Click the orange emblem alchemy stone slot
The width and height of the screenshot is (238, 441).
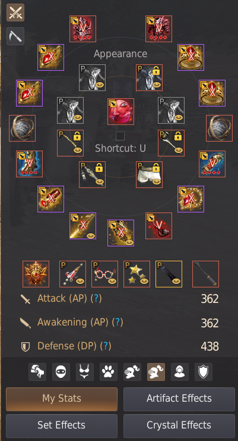tap(36, 274)
